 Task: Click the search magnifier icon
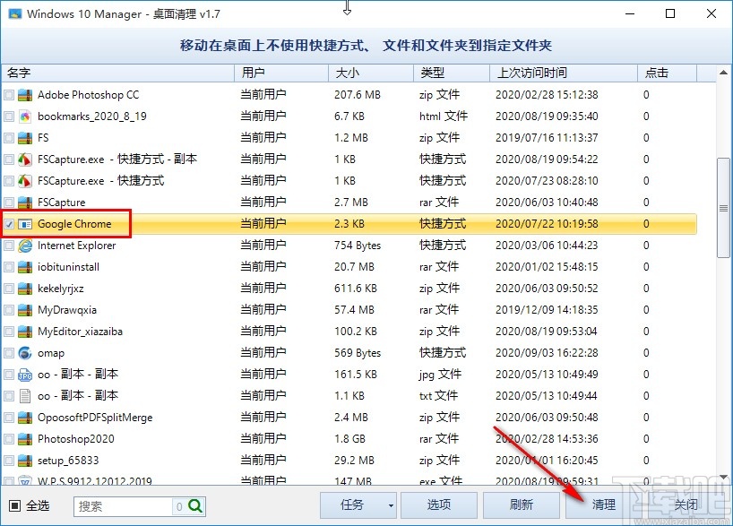[x=192, y=505]
